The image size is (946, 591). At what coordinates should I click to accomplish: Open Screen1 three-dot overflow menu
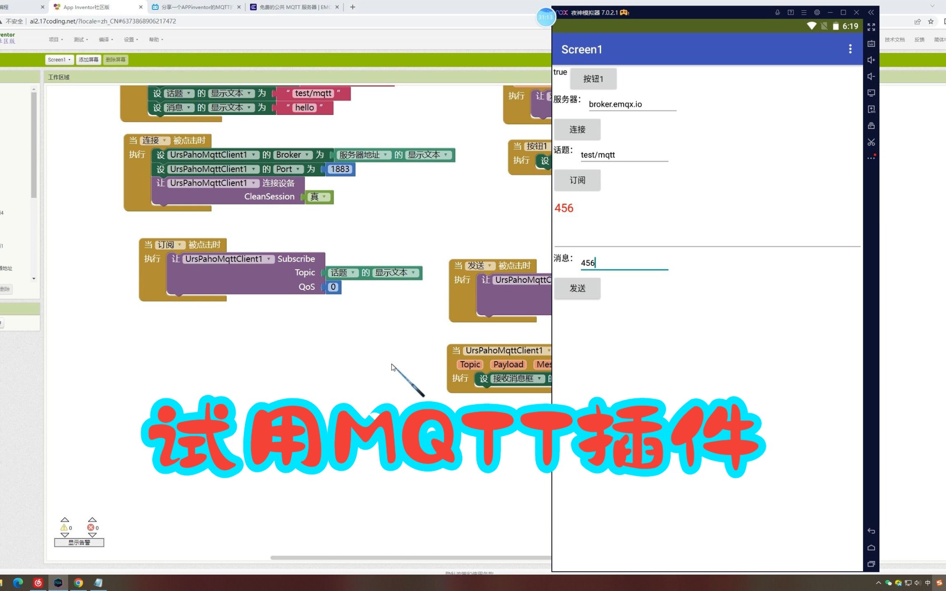[850, 49]
